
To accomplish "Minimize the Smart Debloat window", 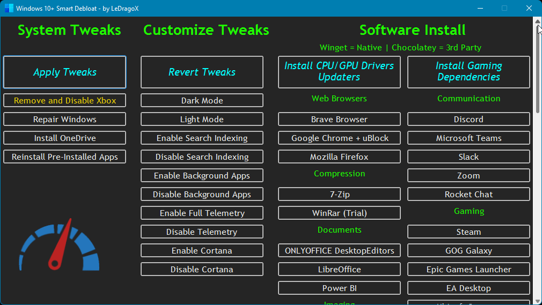I will tap(480, 8).
